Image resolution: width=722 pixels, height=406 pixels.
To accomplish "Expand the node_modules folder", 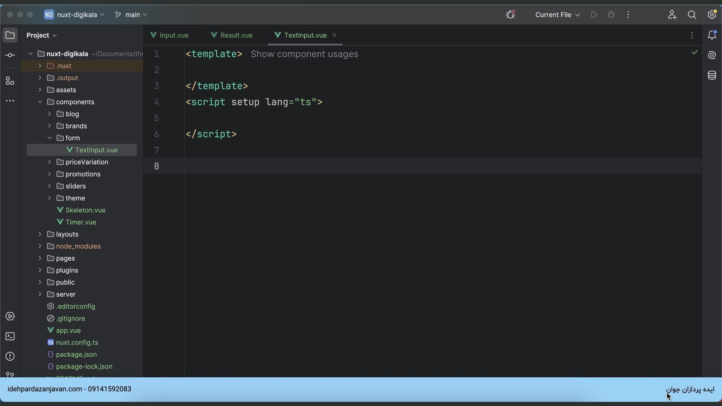I will [40, 246].
